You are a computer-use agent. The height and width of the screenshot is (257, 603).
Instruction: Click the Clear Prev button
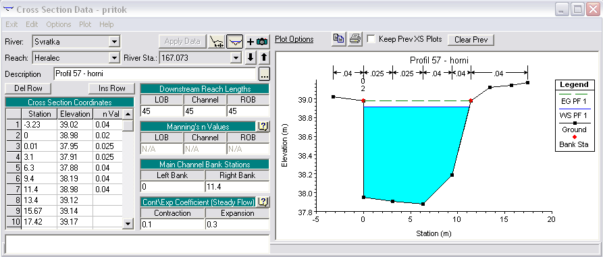[471, 40]
